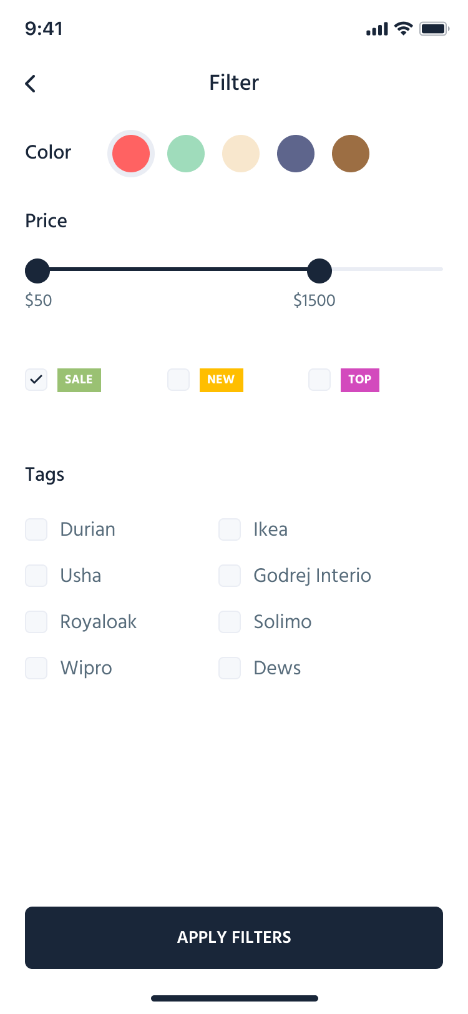Select the Ikea tag checkbox
Screen dimensions: 468x1014
pyautogui.click(x=230, y=529)
